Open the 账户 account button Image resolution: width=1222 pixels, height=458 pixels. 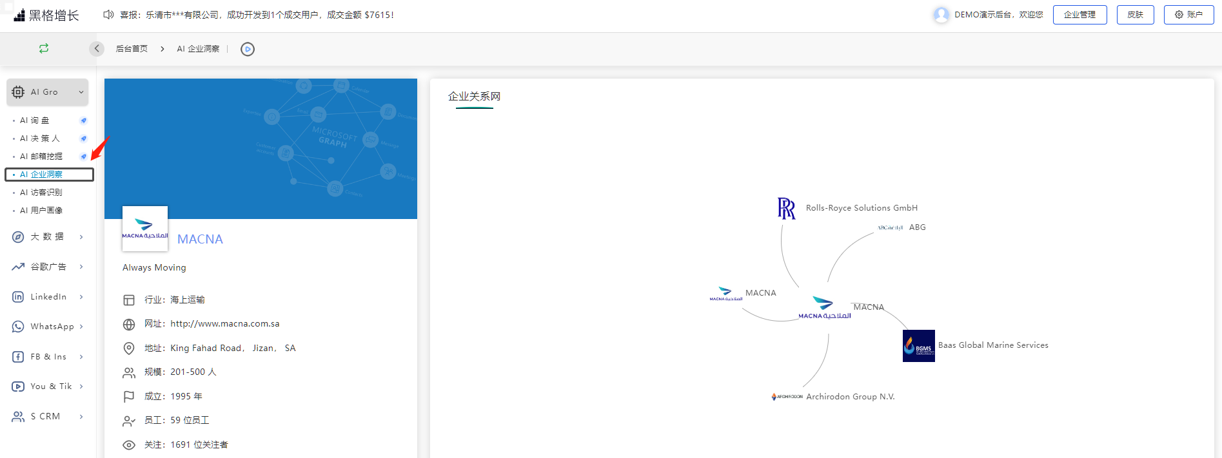1188,15
